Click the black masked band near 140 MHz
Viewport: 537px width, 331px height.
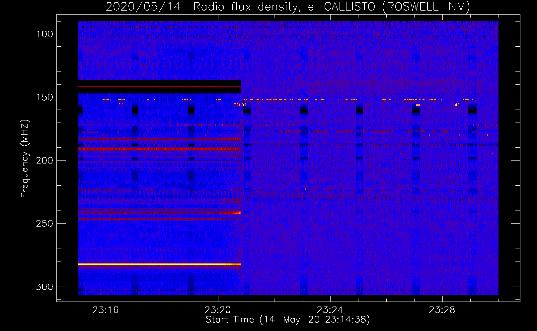[160, 86]
